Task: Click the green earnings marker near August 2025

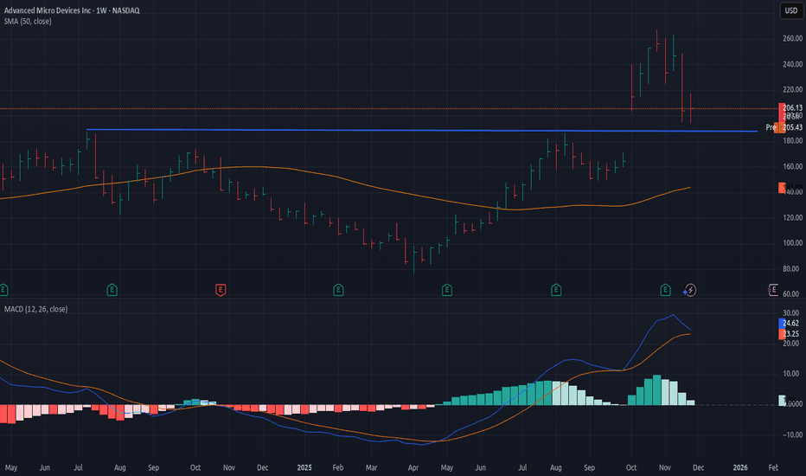Action: click(555, 288)
